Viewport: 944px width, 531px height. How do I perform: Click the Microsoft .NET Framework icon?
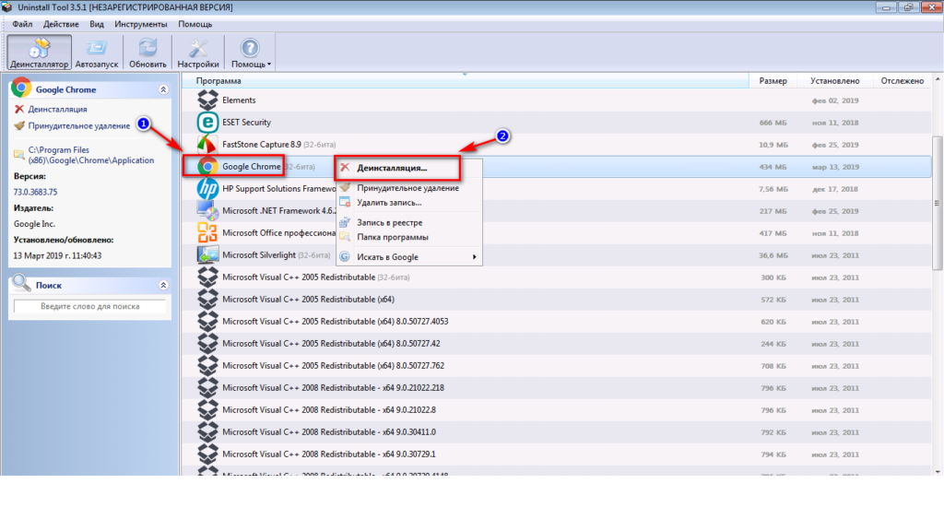tap(207, 211)
